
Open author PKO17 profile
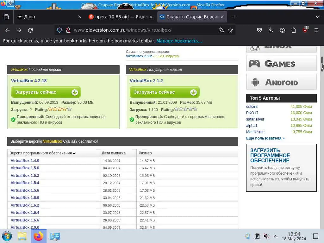tap(252, 113)
